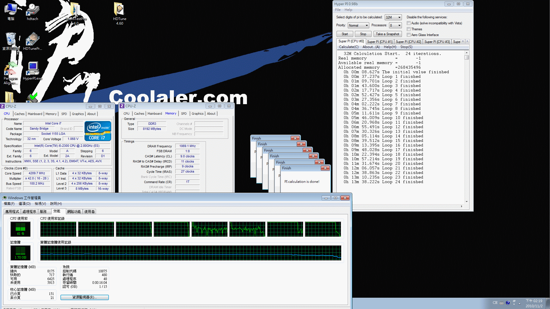Open the Priority Normal dropdown
This screenshot has height=309, width=550.
pos(358,25)
